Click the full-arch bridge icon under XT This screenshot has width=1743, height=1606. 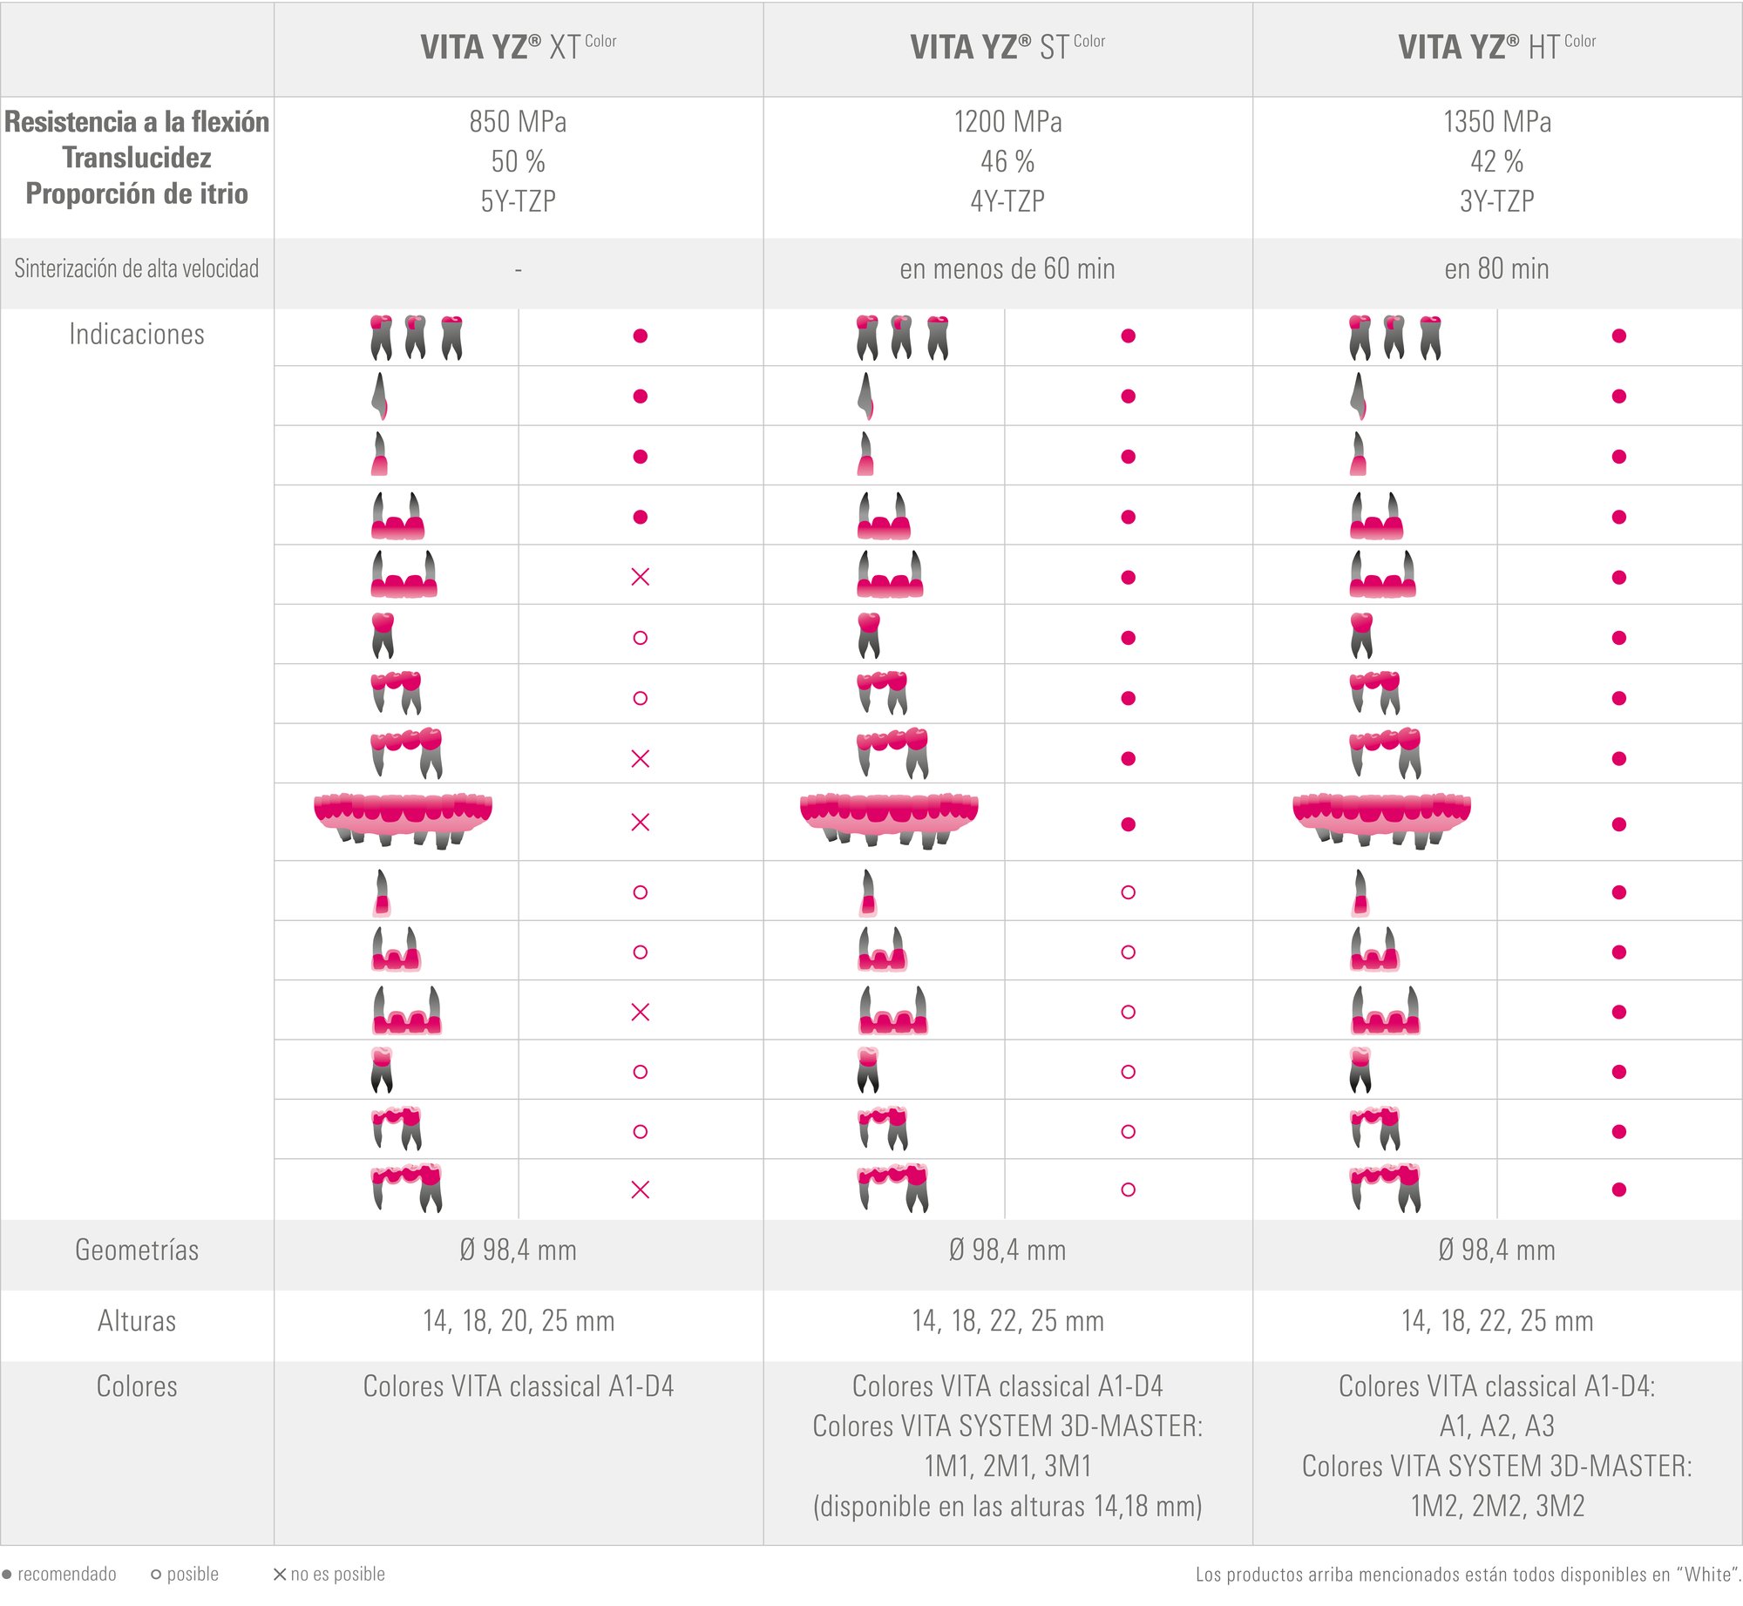[403, 821]
